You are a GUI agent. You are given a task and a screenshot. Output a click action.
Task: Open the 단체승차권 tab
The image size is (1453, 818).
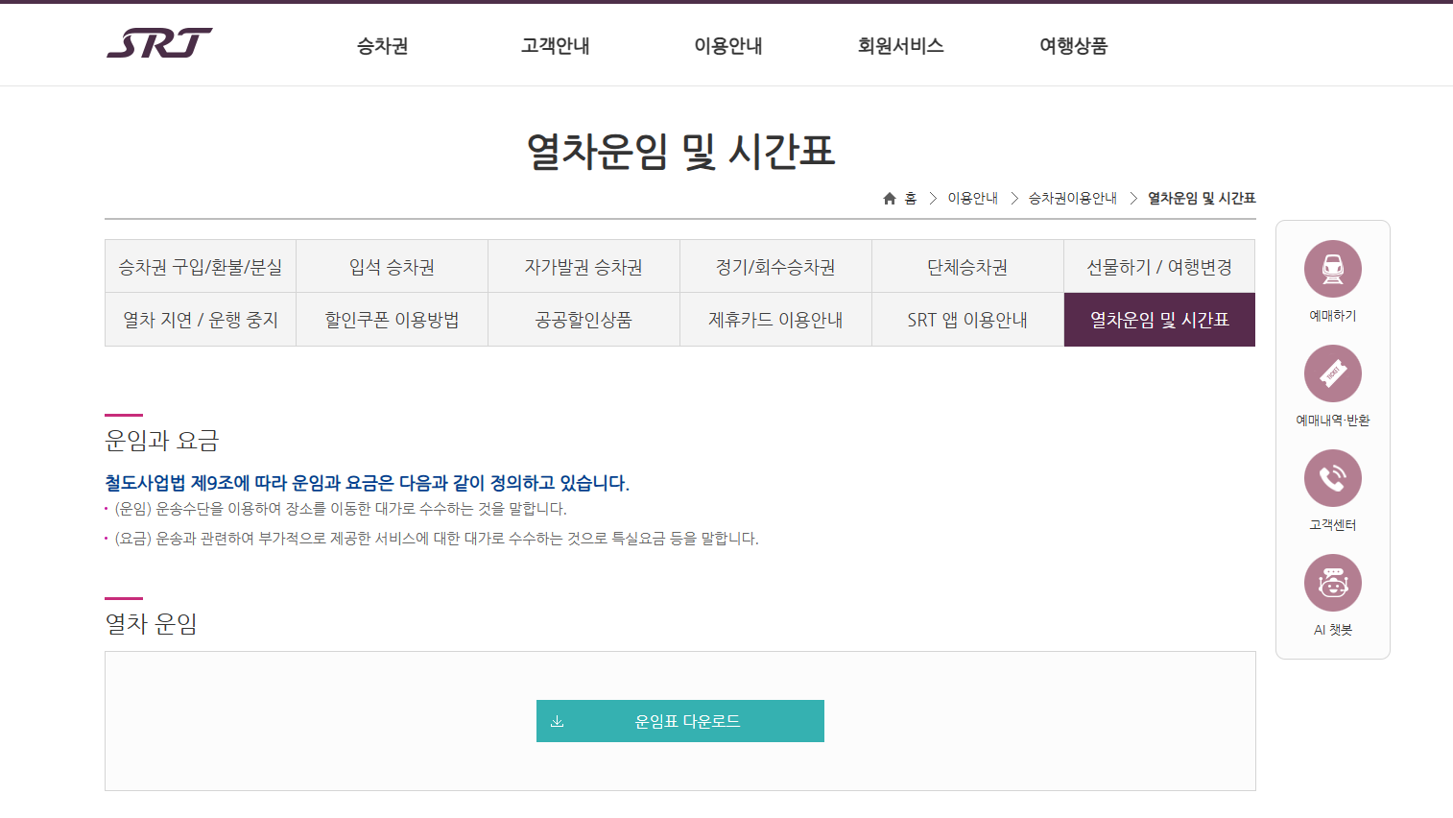967,266
